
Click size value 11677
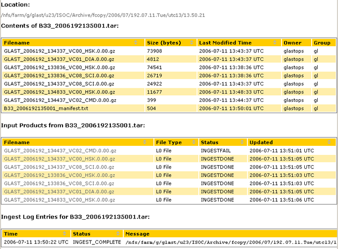click(x=154, y=92)
